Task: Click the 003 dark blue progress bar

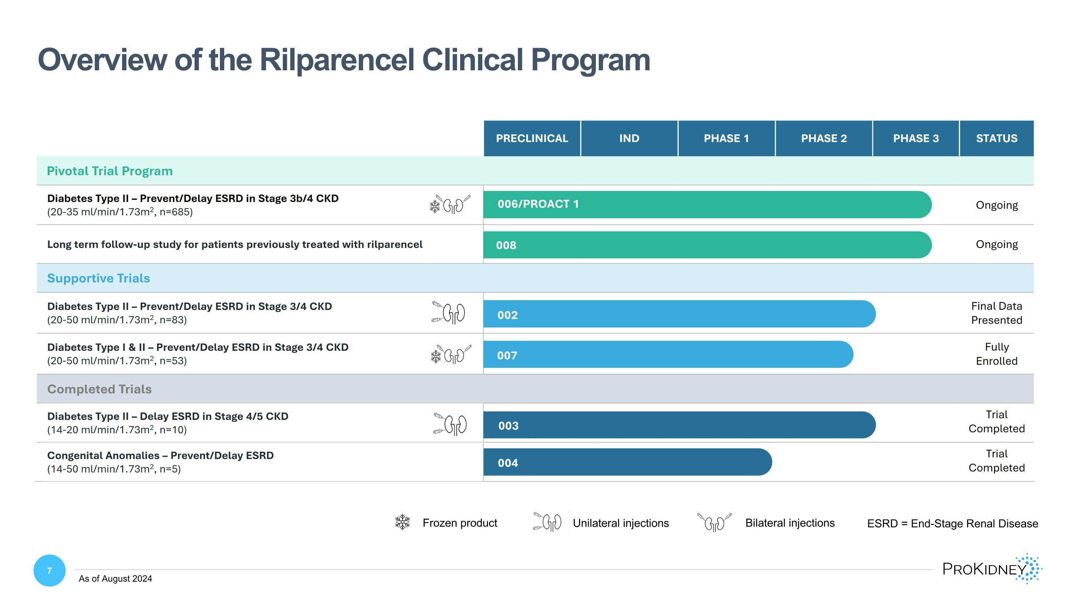Action: pyautogui.click(x=679, y=425)
